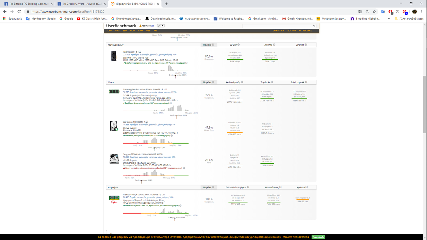This screenshot has width=427, height=240.
Task: Click the UserBenchmark logo
Action: coord(121,26)
